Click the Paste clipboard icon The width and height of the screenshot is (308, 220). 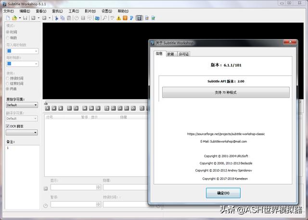tap(69, 18)
